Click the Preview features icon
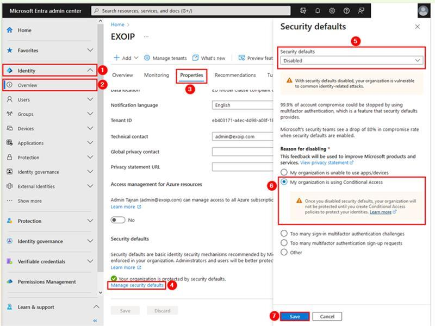 click(241, 58)
